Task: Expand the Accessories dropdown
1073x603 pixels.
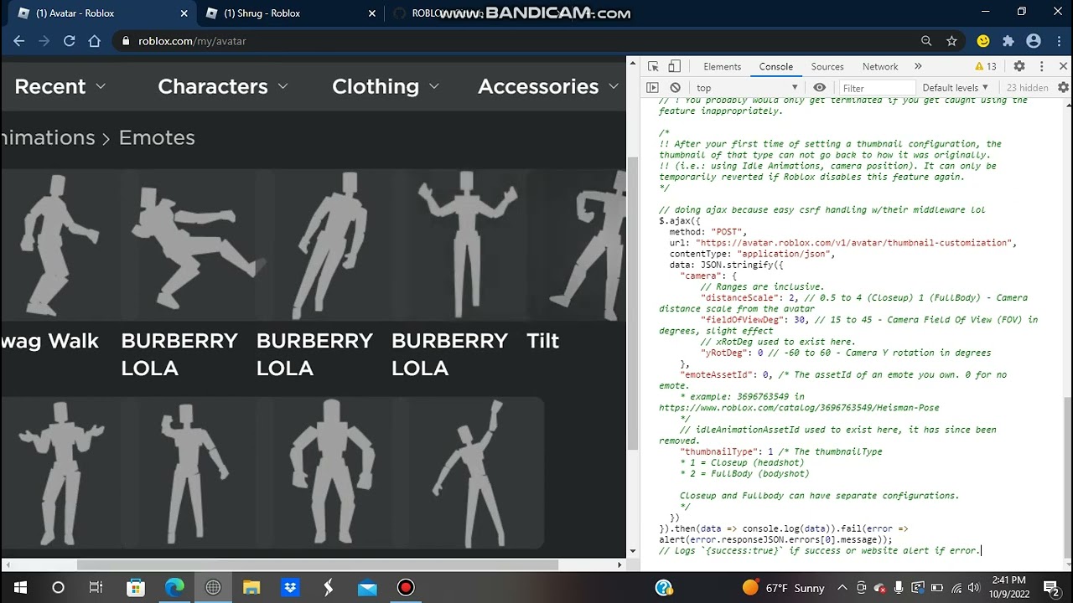Action: point(548,86)
